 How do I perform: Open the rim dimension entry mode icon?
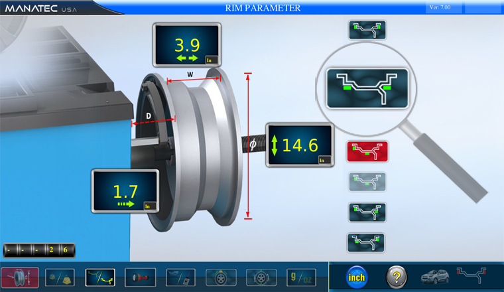(x=20, y=277)
